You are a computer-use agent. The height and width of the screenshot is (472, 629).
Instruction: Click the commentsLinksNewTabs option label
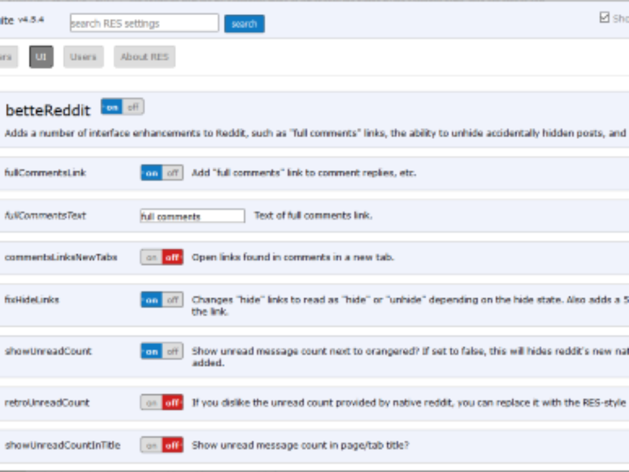click(x=61, y=257)
